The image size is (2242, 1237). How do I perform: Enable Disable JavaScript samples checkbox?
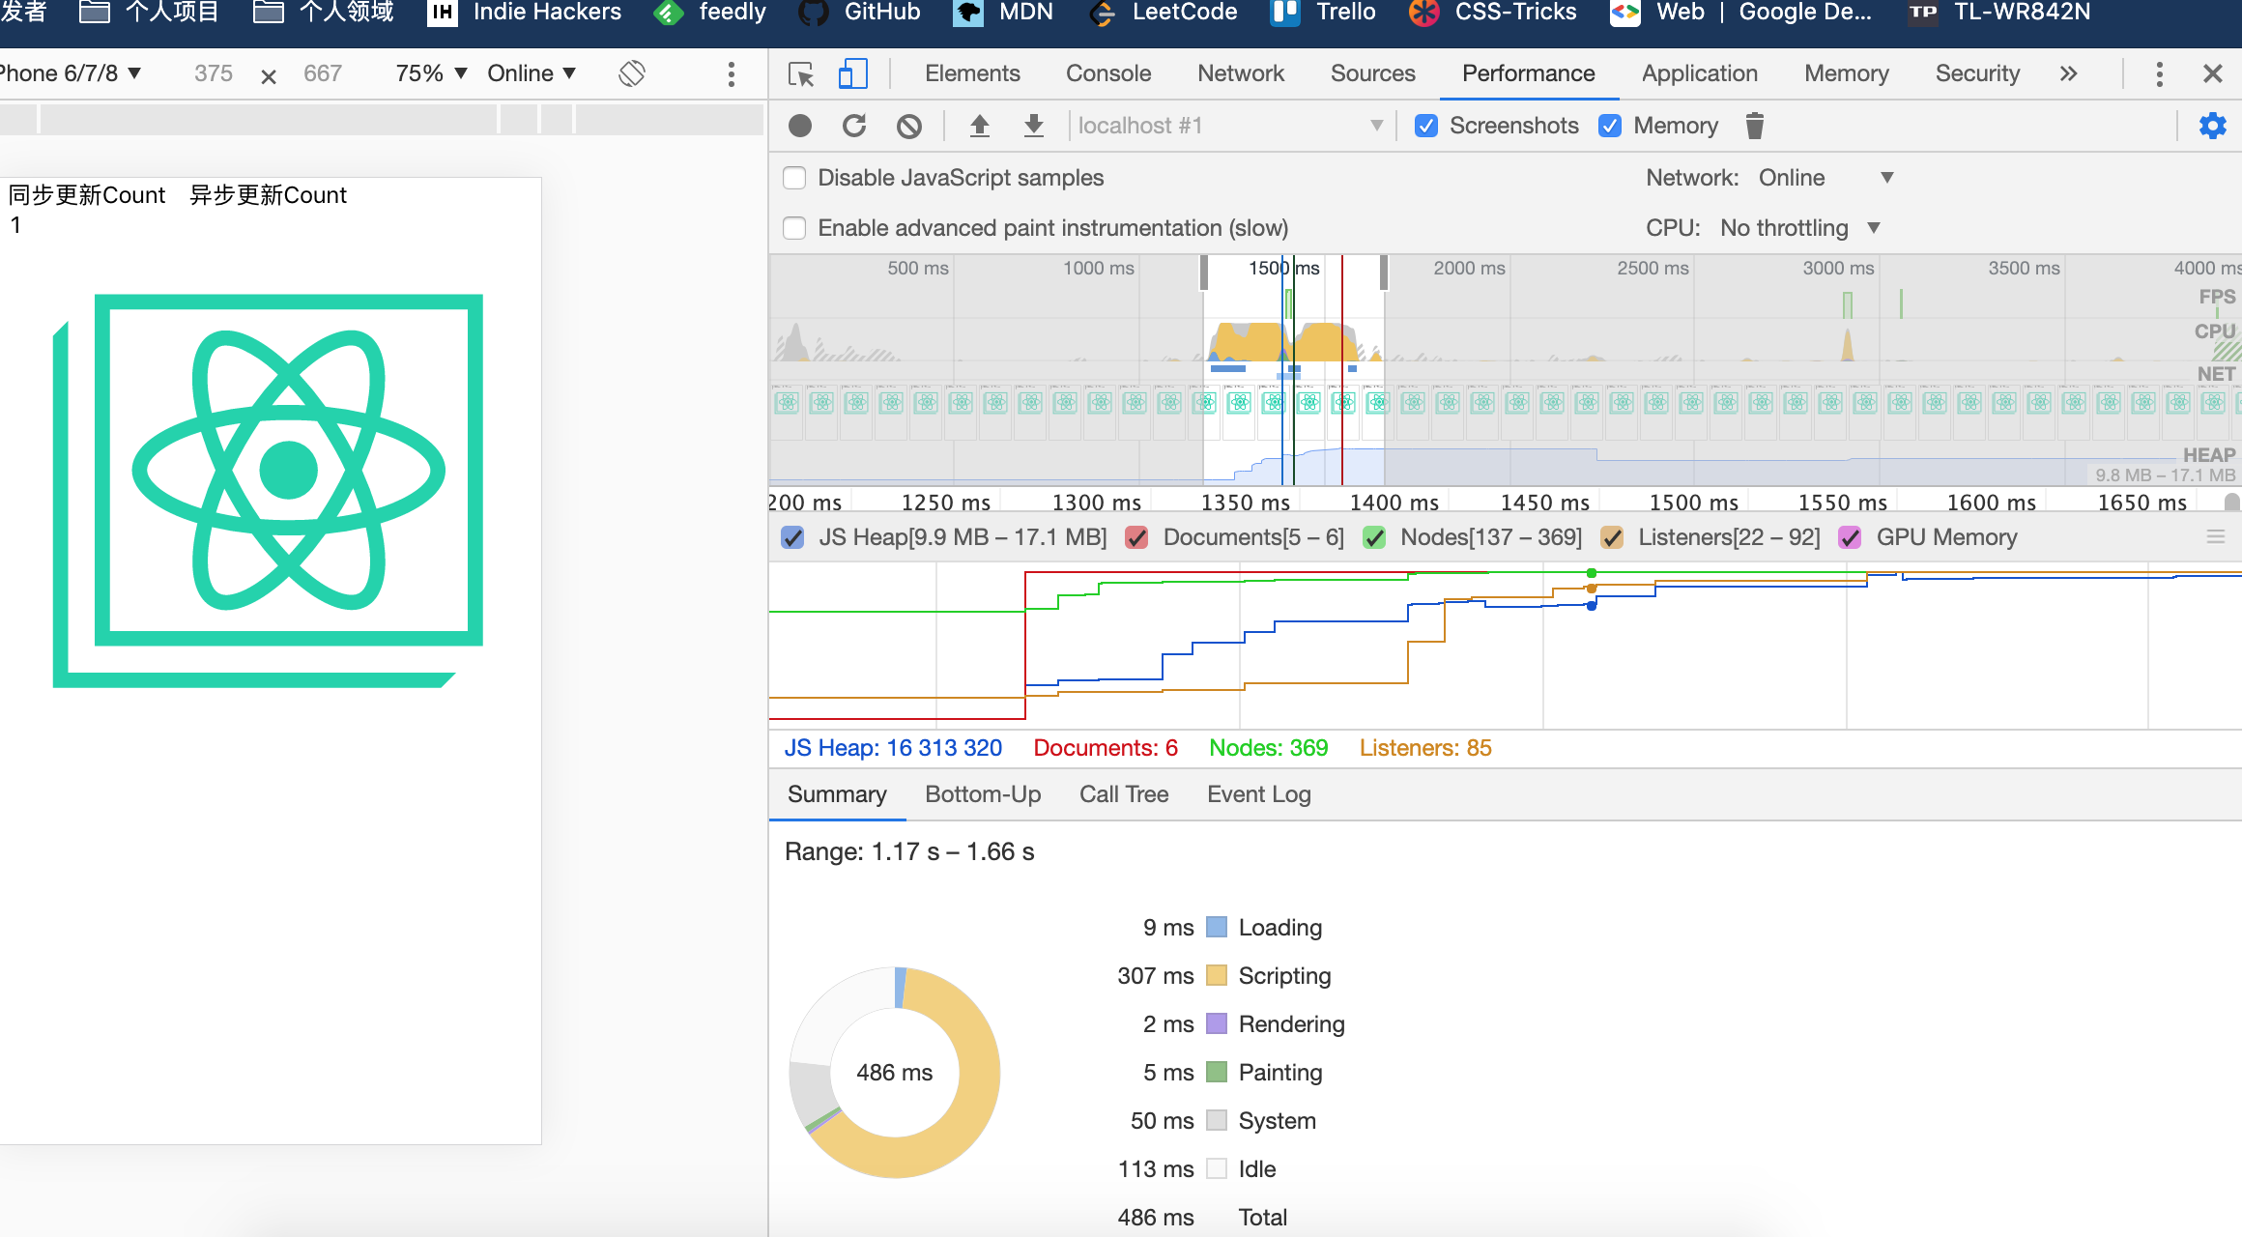[x=794, y=178]
